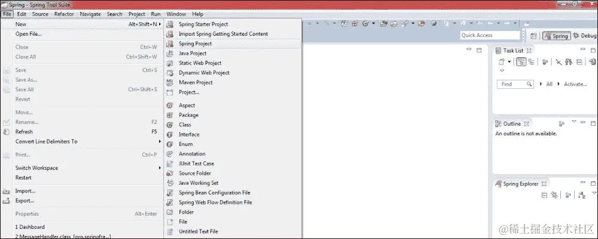
Task: Focus the Quick Access search field
Action: pos(490,35)
